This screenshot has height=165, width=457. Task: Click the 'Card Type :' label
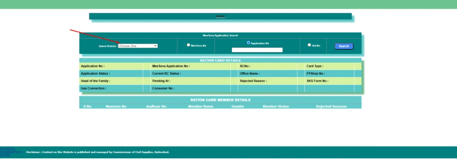click(315, 66)
